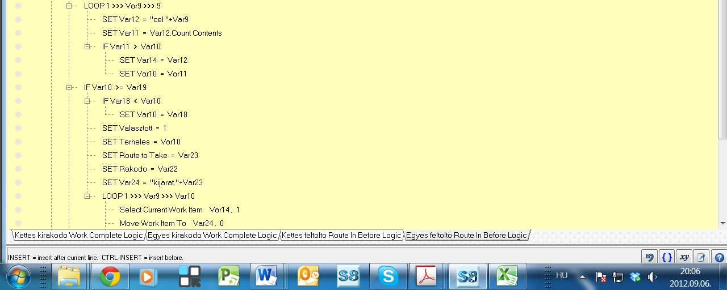The height and width of the screenshot is (290, 727).
Task: Click the vertical scrollbar thumb
Action: 722,69
